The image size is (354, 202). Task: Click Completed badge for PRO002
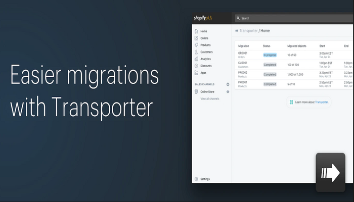click(x=270, y=74)
